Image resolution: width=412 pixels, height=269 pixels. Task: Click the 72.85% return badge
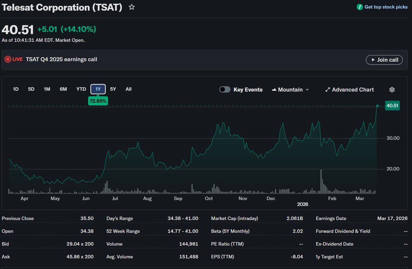point(98,101)
